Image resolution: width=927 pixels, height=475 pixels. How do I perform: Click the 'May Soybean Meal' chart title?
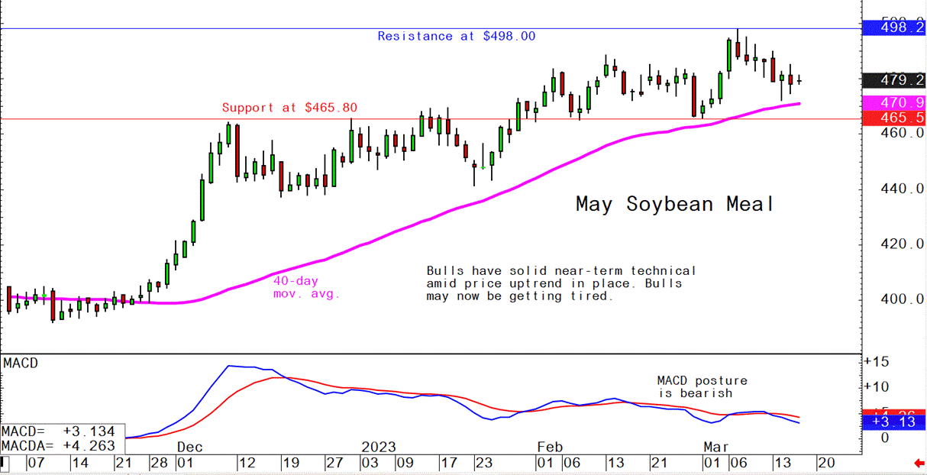coord(674,204)
